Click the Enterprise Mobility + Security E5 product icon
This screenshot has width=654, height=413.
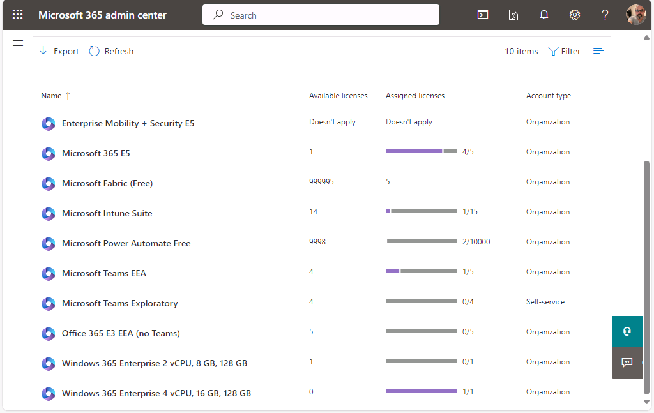49,124
